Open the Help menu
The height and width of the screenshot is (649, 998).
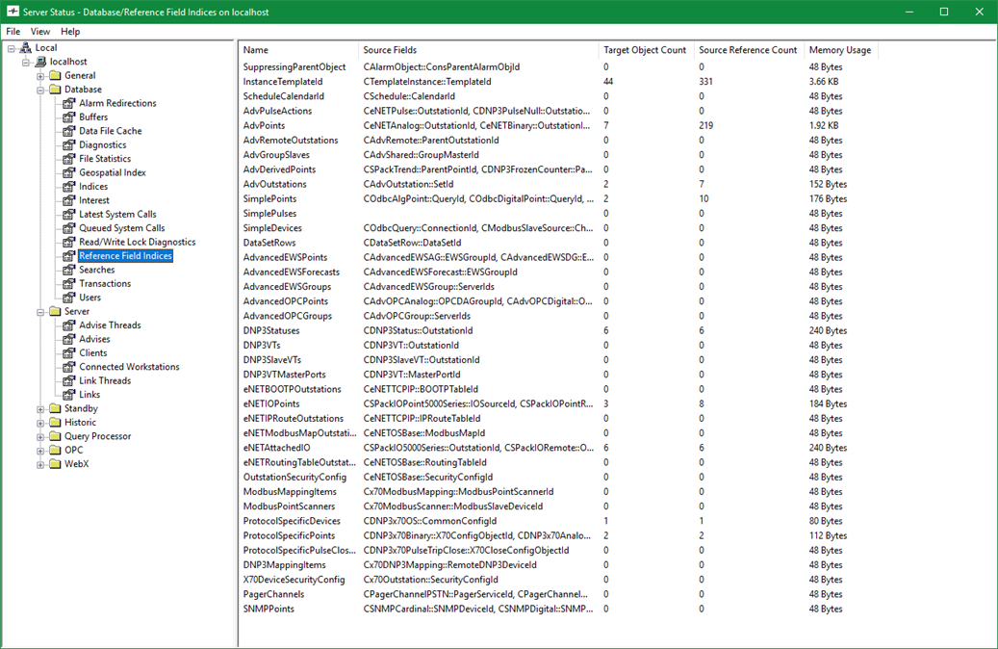pyautogui.click(x=70, y=32)
